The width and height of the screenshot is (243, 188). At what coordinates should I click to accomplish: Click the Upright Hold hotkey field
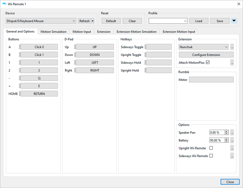tap(159, 70)
